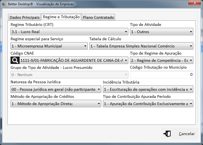The image size is (203, 145).
Task: Expand Tipo de Contribuição Apurada Período dropdown
Action: tap(148, 104)
